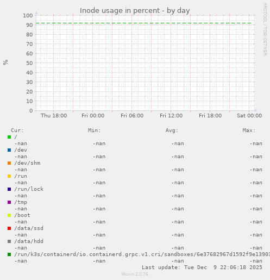Click the '%' y-axis unit label
The width and height of the screenshot is (270, 280).
(5, 63)
